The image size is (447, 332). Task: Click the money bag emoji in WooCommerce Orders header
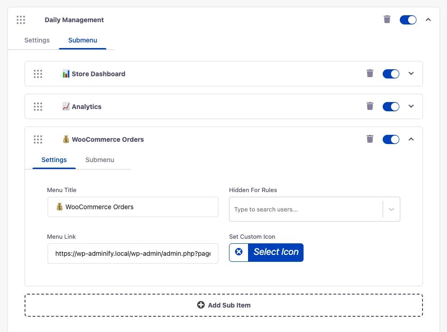point(66,139)
